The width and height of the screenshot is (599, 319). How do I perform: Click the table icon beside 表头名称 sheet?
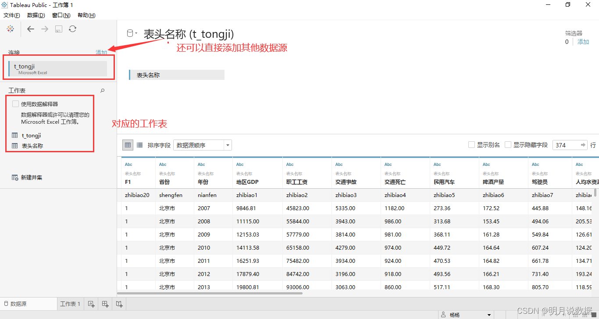coord(15,146)
